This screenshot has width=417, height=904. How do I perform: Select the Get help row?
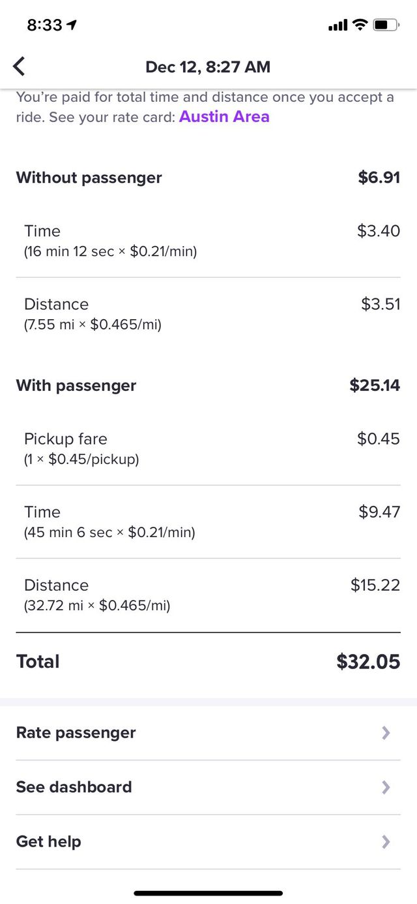pos(208,842)
